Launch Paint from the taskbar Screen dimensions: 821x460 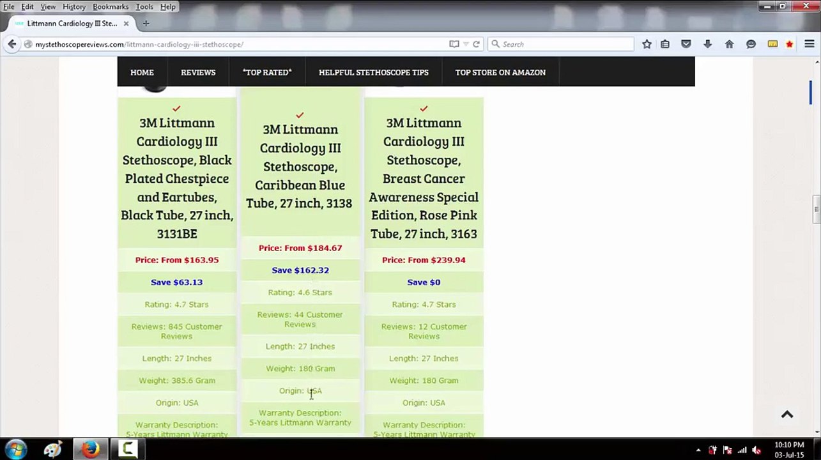pyautogui.click(x=52, y=449)
